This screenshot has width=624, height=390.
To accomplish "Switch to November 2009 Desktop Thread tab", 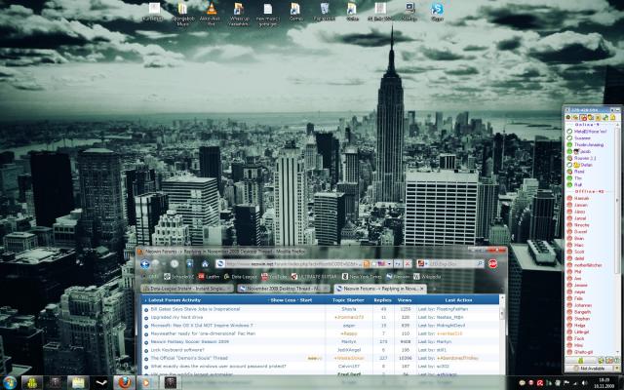I will click(284, 289).
